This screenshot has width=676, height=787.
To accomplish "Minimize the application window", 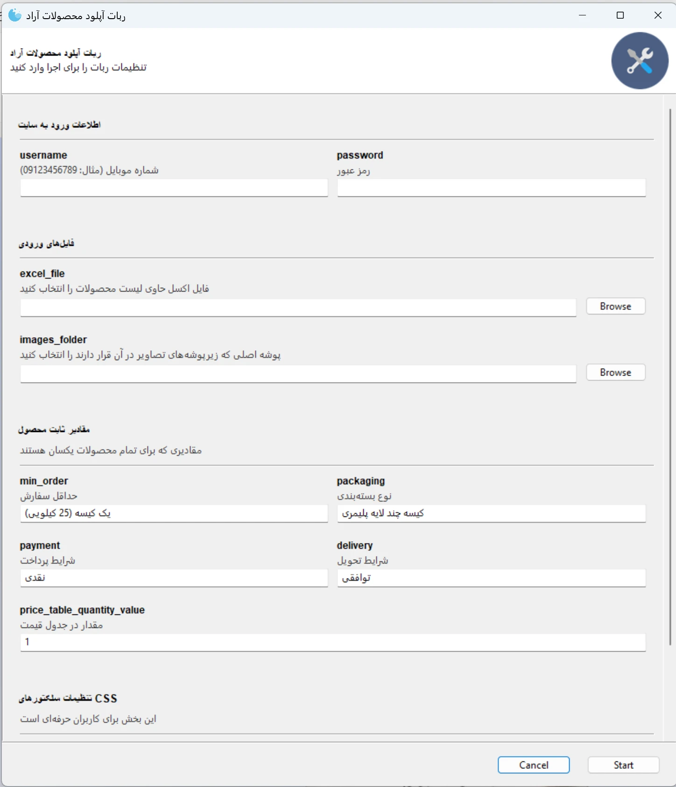I will (x=582, y=15).
